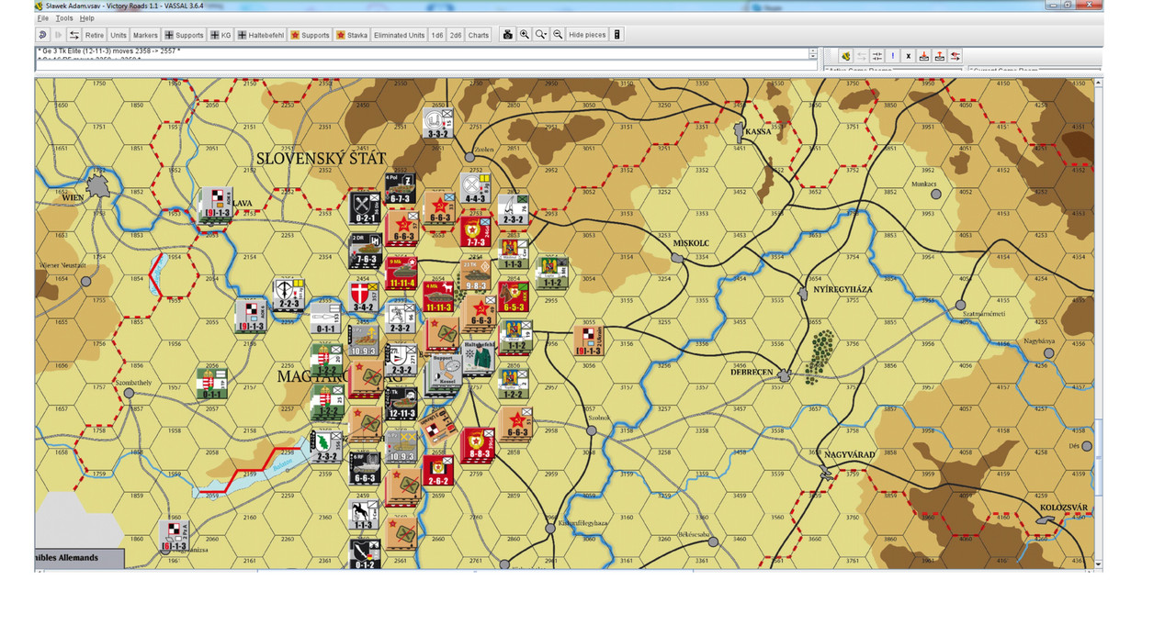Screen dimensions: 1176x636
Task: Click the red upload-from-tray icon
Action: click(x=940, y=56)
